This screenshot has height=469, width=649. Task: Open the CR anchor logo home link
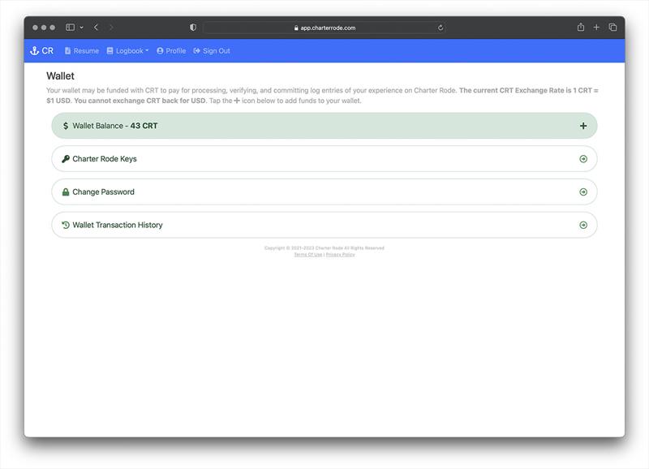[x=42, y=50]
